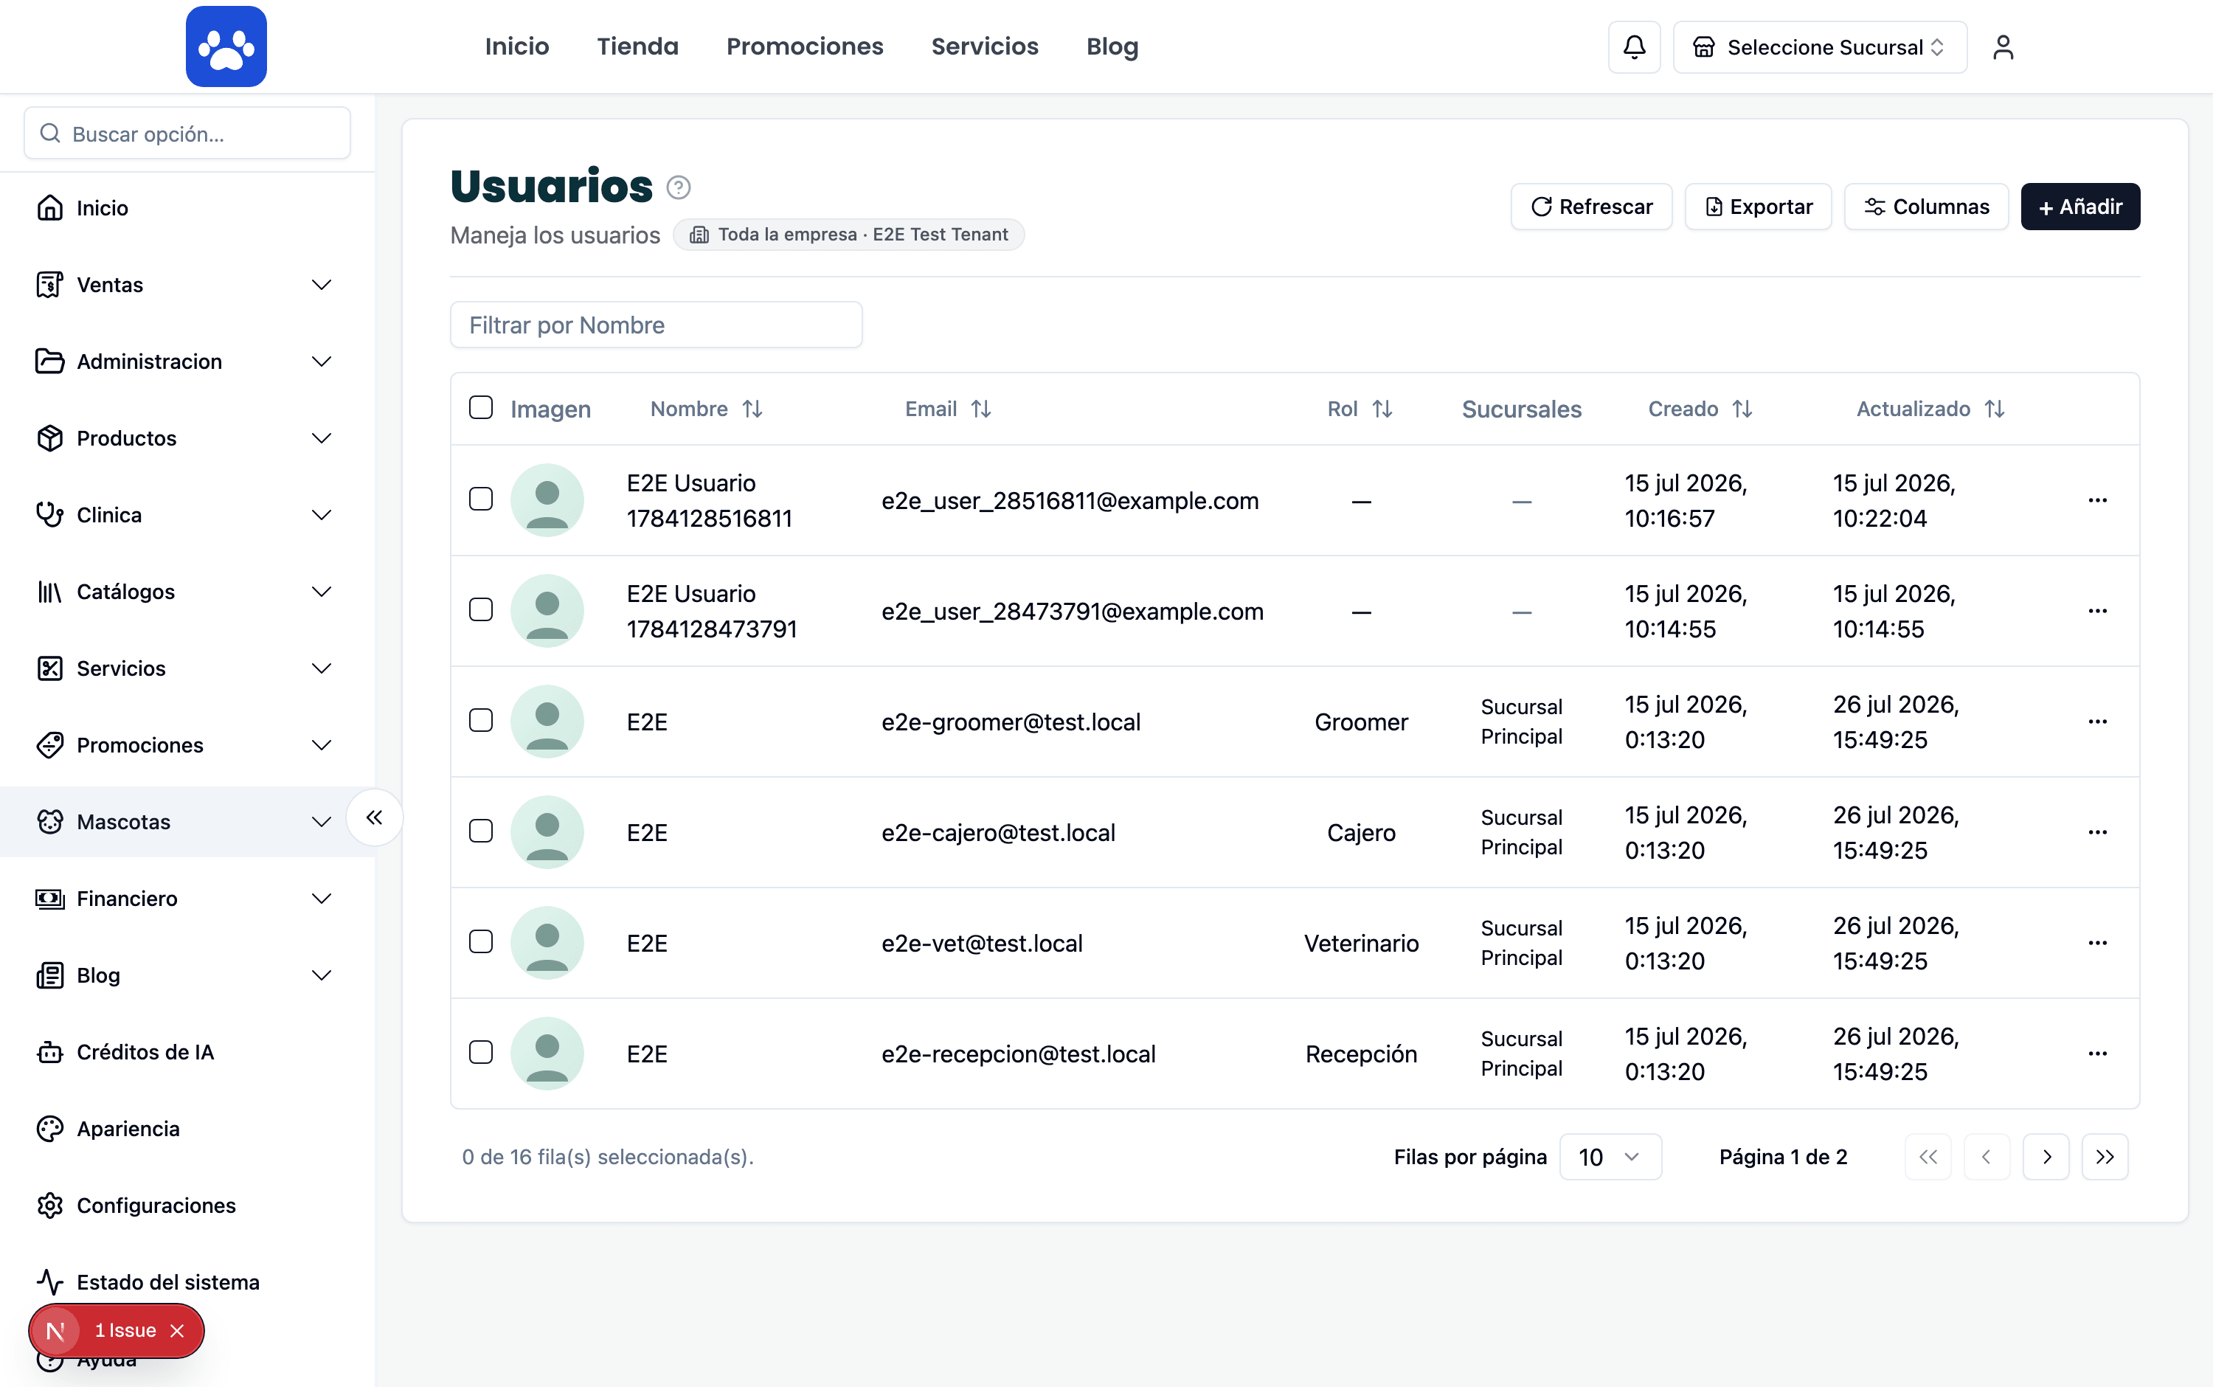Image resolution: width=2213 pixels, height=1387 pixels.
Task: Open Servicios in top navigation
Action: tap(985, 46)
